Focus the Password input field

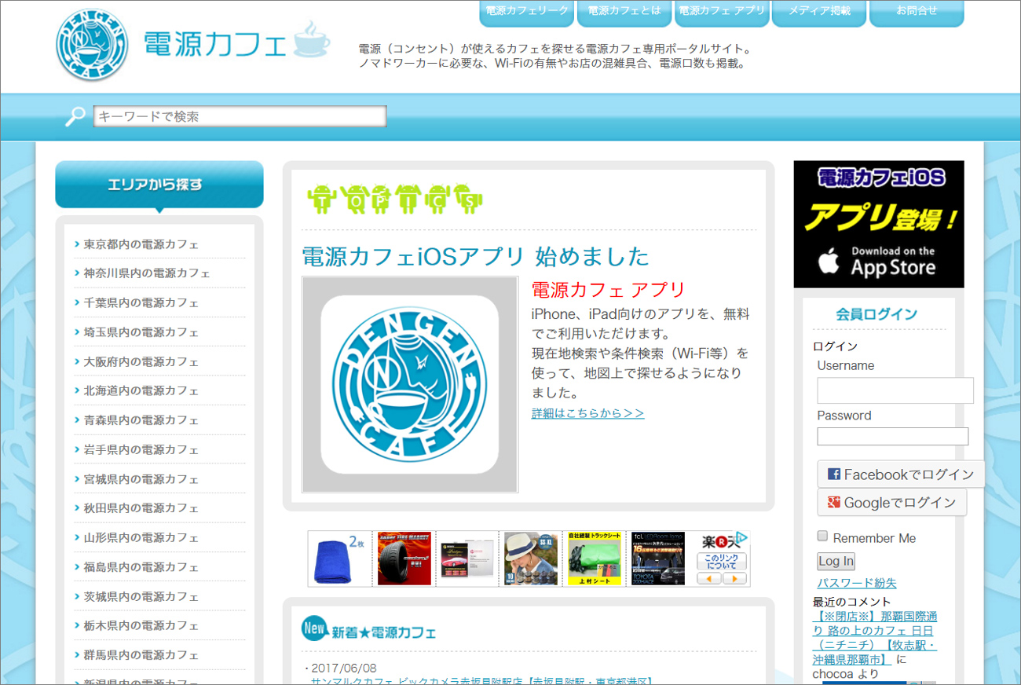coord(893,437)
